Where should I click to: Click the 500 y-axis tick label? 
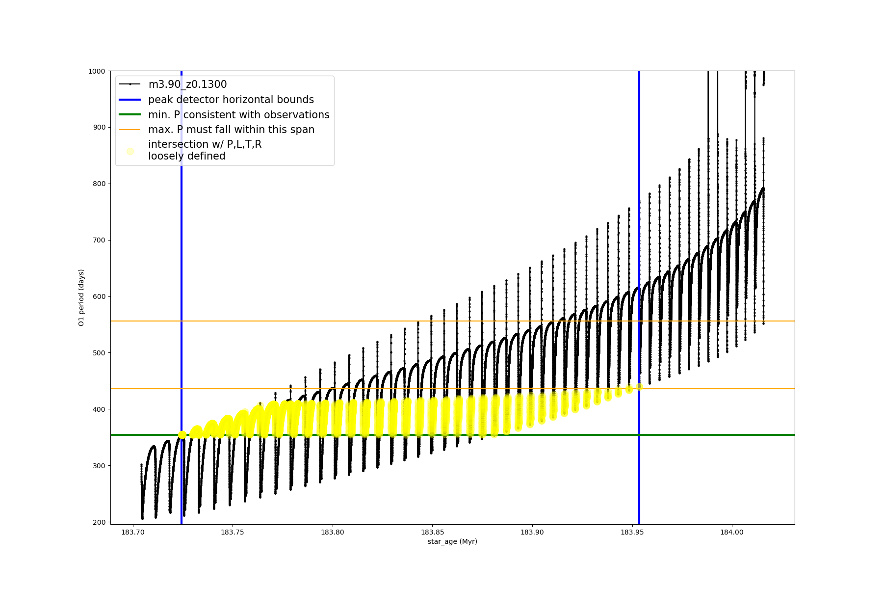click(x=99, y=353)
